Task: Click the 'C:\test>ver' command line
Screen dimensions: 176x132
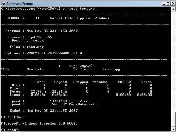Action: click(x=13, y=117)
